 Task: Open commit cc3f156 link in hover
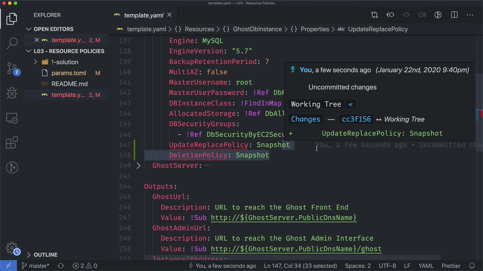point(356,119)
